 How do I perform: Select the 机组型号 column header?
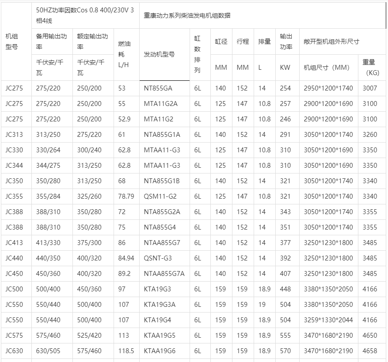point(11,41)
